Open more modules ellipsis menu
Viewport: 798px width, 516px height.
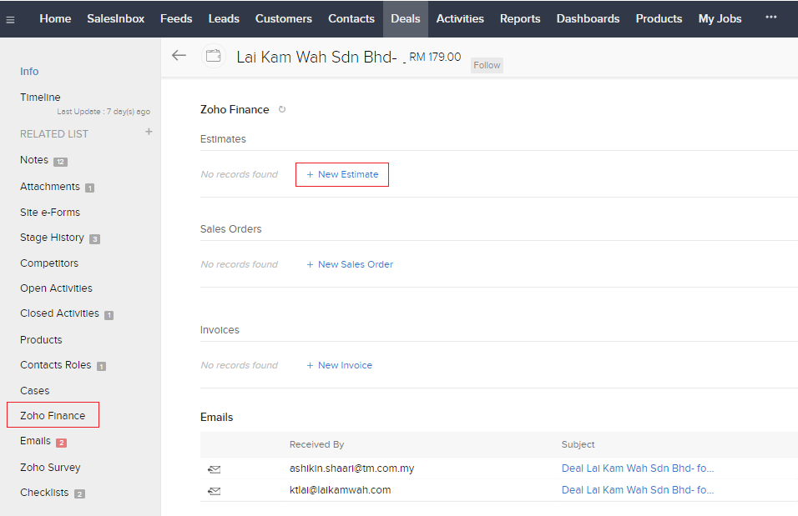tap(770, 18)
